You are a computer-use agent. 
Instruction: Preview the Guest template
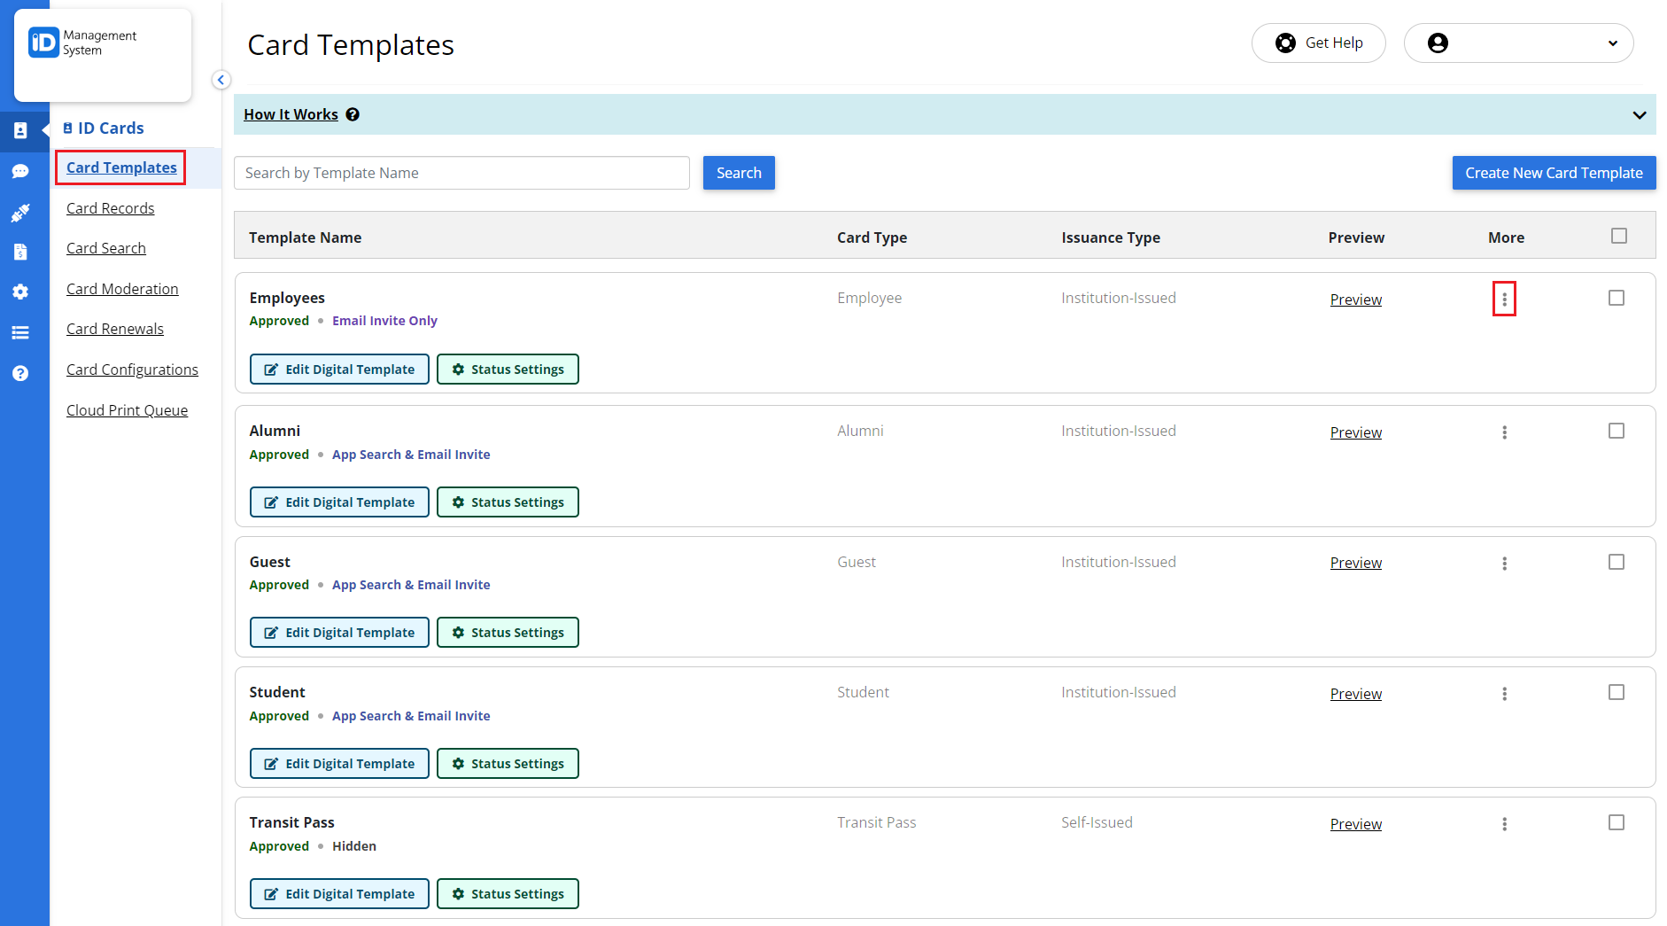point(1355,563)
